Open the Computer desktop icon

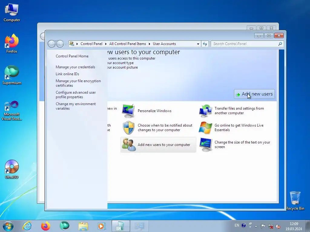click(12, 13)
